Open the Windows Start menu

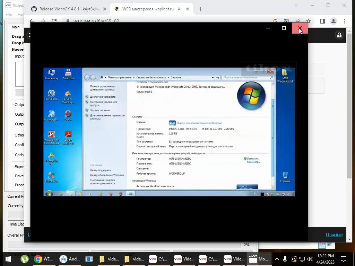(8, 259)
